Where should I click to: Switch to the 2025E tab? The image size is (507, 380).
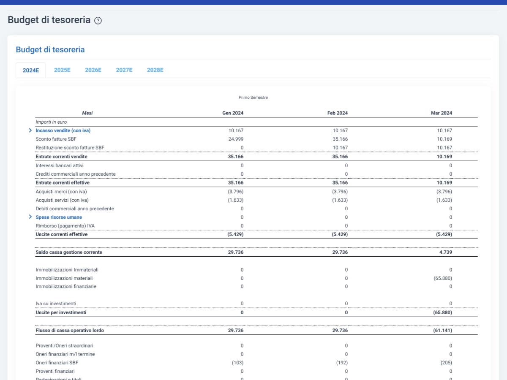pos(62,70)
